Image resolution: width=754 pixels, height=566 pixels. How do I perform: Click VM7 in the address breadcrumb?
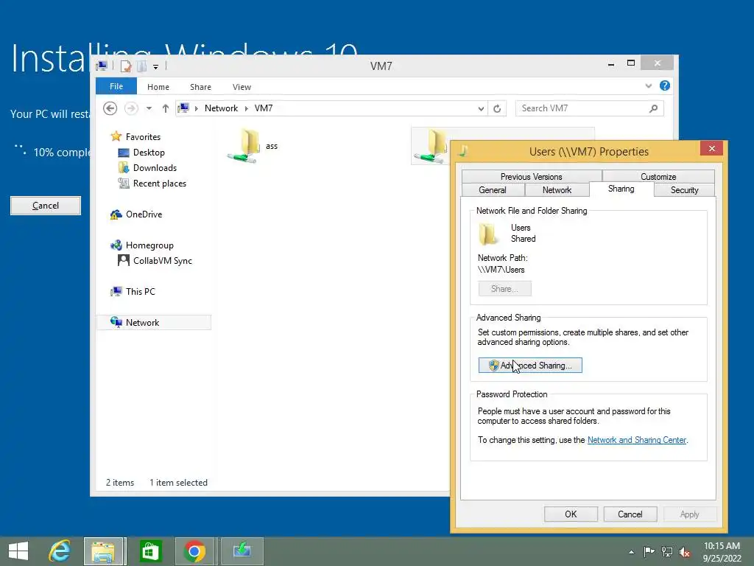pyautogui.click(x=264, y=108)
